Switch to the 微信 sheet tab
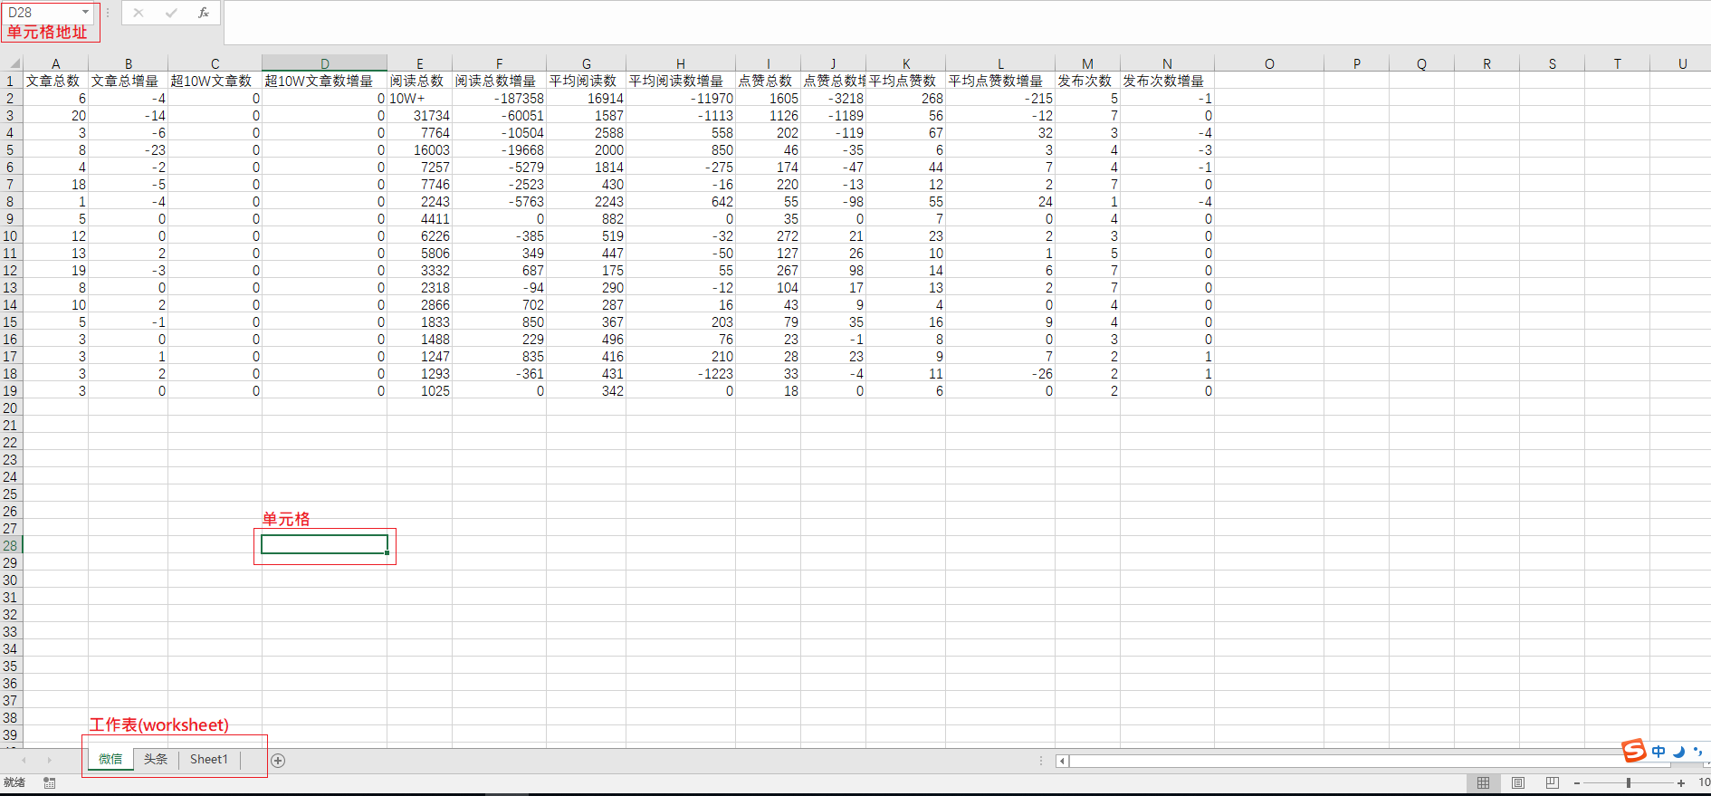The width and height of the screenshot is (1711, 796). click(x=110, y=760)
